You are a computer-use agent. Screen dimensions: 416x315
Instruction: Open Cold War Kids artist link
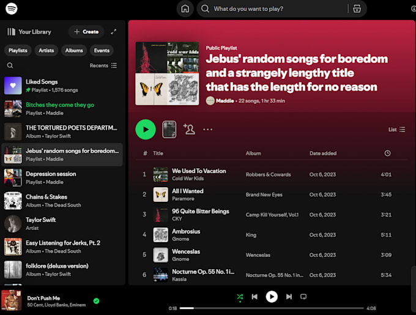pyautogui.click(x=188, y=179)
